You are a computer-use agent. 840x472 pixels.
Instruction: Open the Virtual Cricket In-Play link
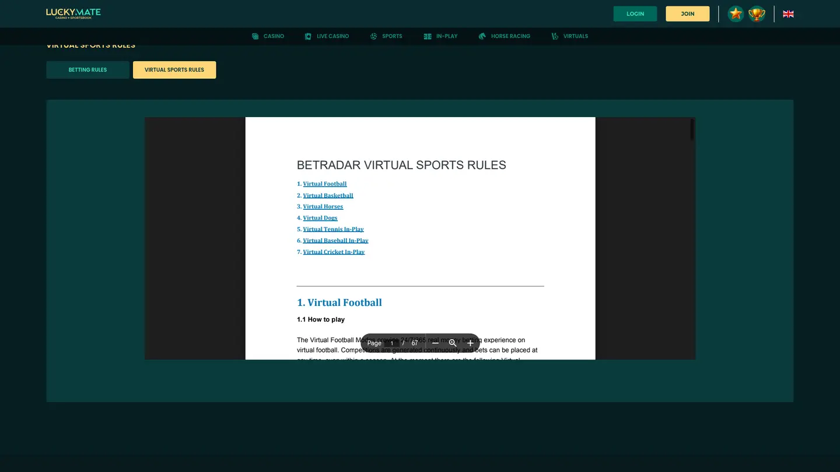pyautogui.click(x=334, y=252)
